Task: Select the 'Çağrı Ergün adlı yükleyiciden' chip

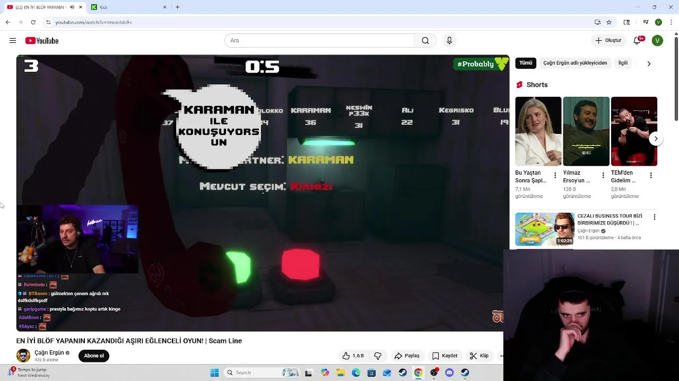Action: tap(575, 63)
